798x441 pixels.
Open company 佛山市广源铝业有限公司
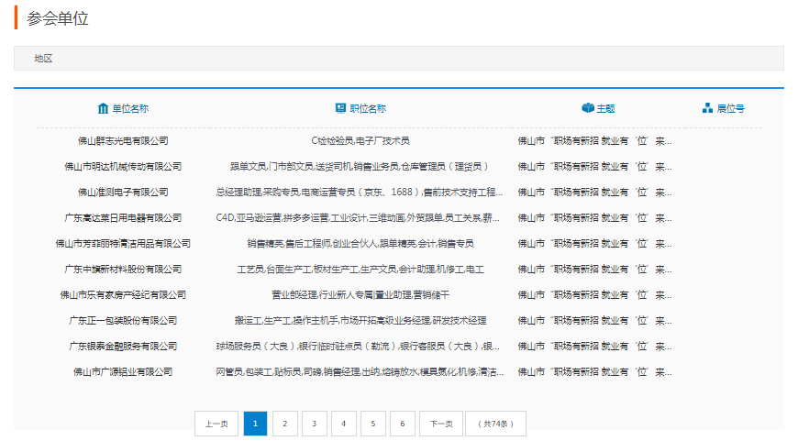tap(123, 372)
